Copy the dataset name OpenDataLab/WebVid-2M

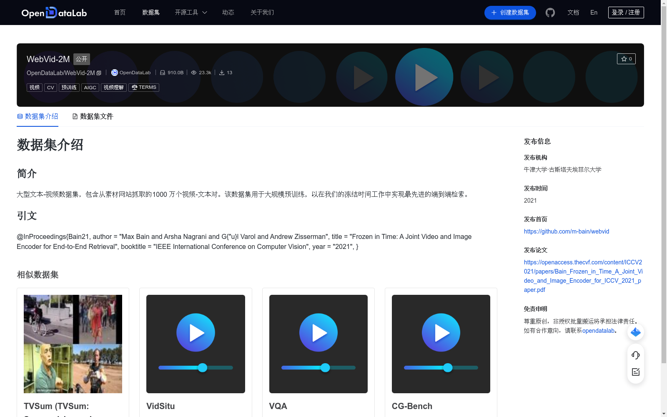[x=98, y=73]
